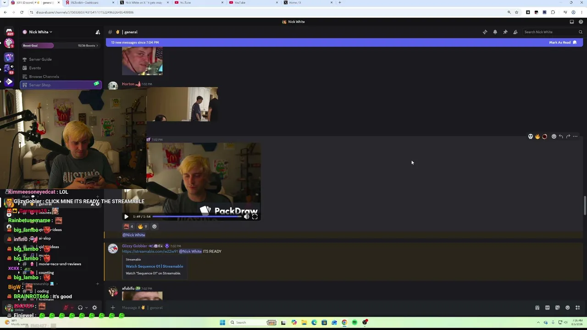Open Server Shop
This screenshot has height=330, width=587.
point(61,85)
